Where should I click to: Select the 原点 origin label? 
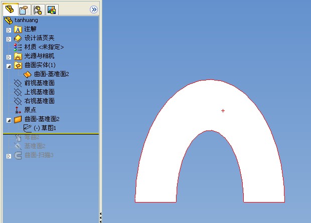tap(30, 110)
